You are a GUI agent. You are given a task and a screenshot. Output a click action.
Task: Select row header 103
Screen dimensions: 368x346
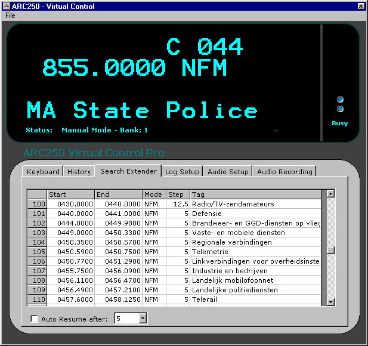click(38, 233)
